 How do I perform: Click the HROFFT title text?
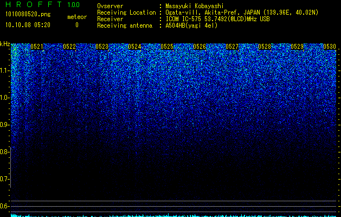point(34,4)
